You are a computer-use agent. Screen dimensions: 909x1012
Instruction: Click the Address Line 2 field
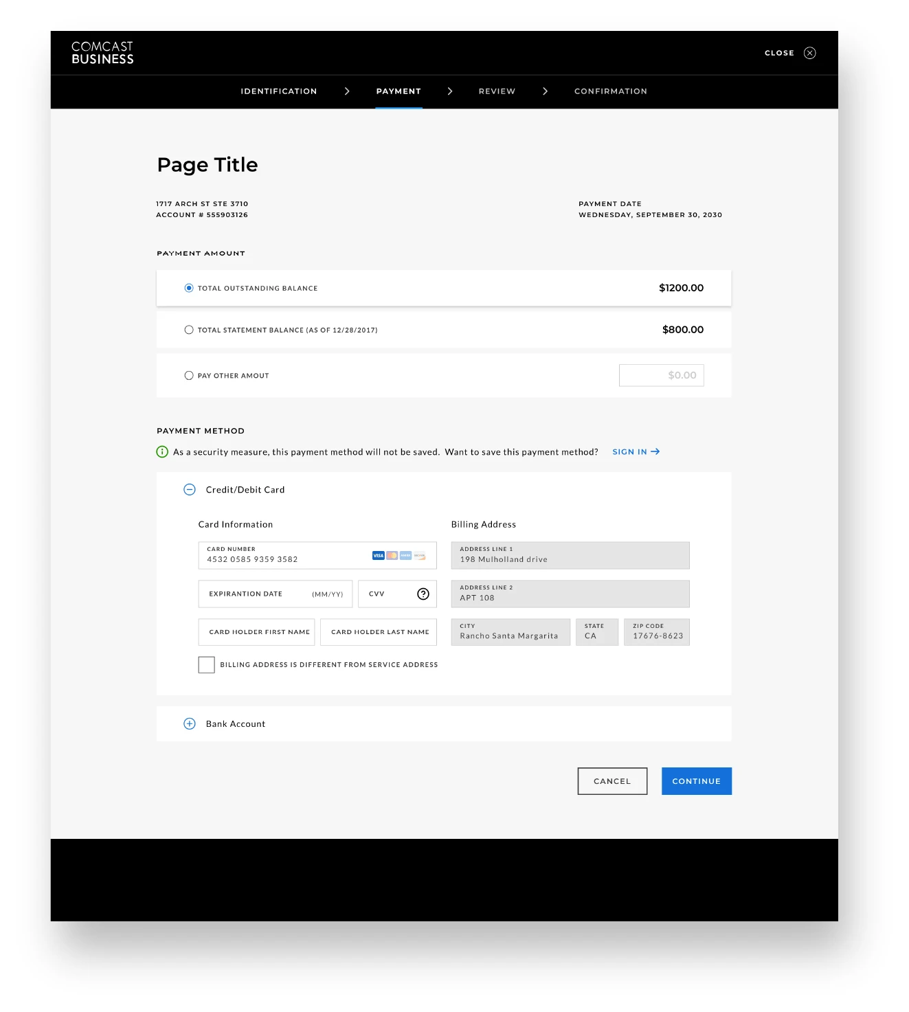point(570,594)
